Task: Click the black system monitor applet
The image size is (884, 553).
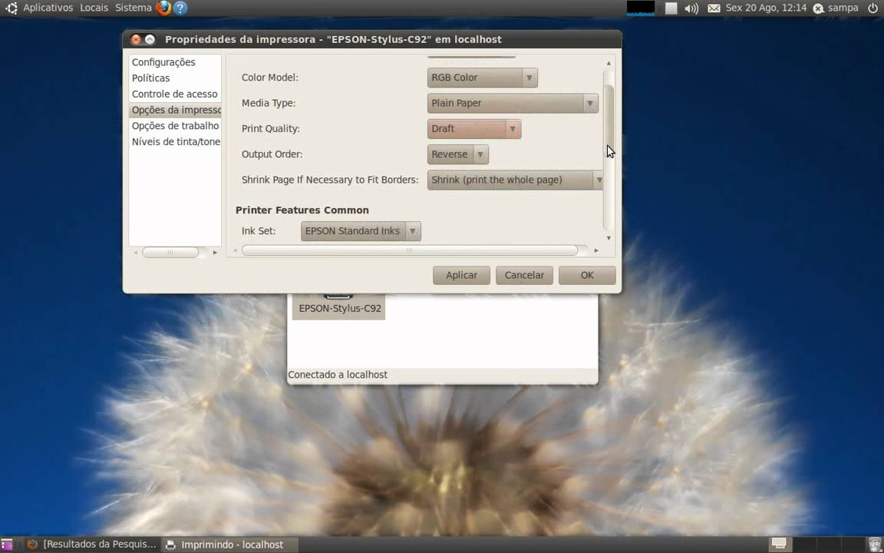Action: [641, 8]
